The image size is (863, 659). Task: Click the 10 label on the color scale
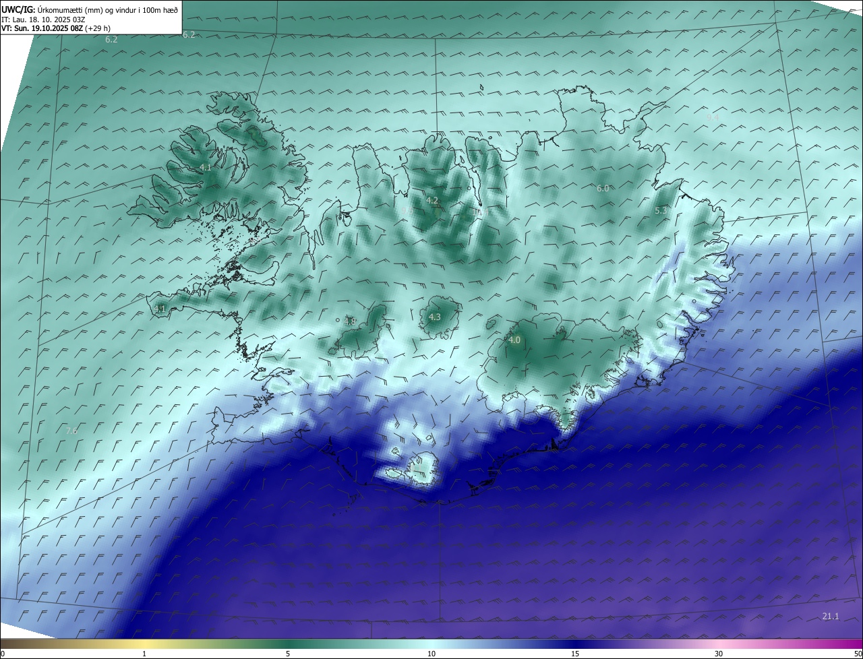click(431, 654)
